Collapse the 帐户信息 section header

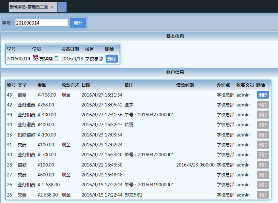pos(175,72)
